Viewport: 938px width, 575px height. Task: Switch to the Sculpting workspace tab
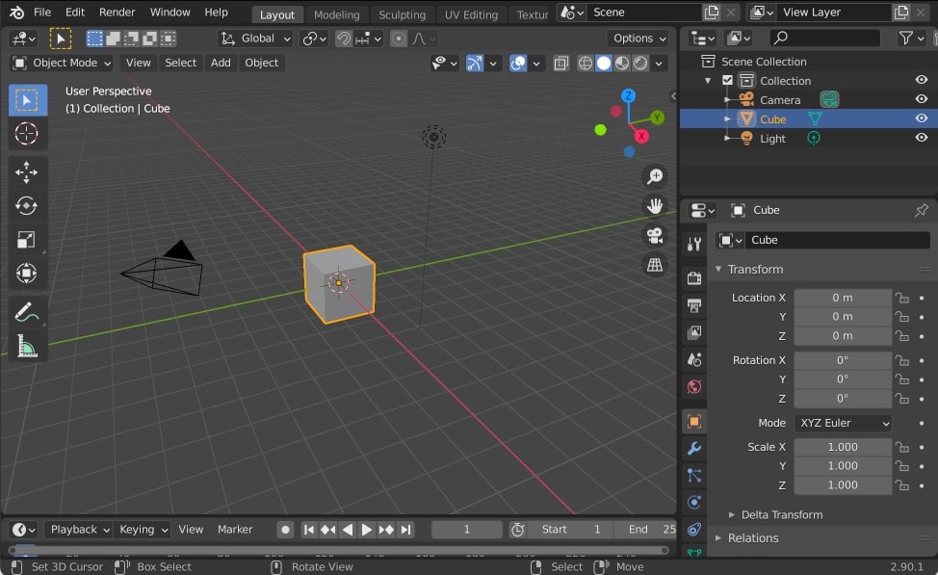pyautogui.click(x=402, y=14)
